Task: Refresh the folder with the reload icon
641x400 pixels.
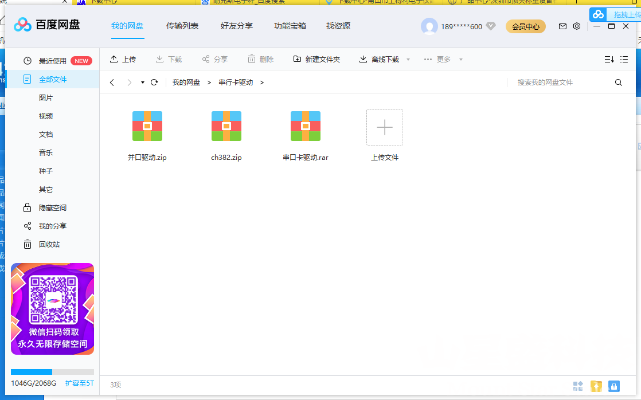Action: click(154, 82)
